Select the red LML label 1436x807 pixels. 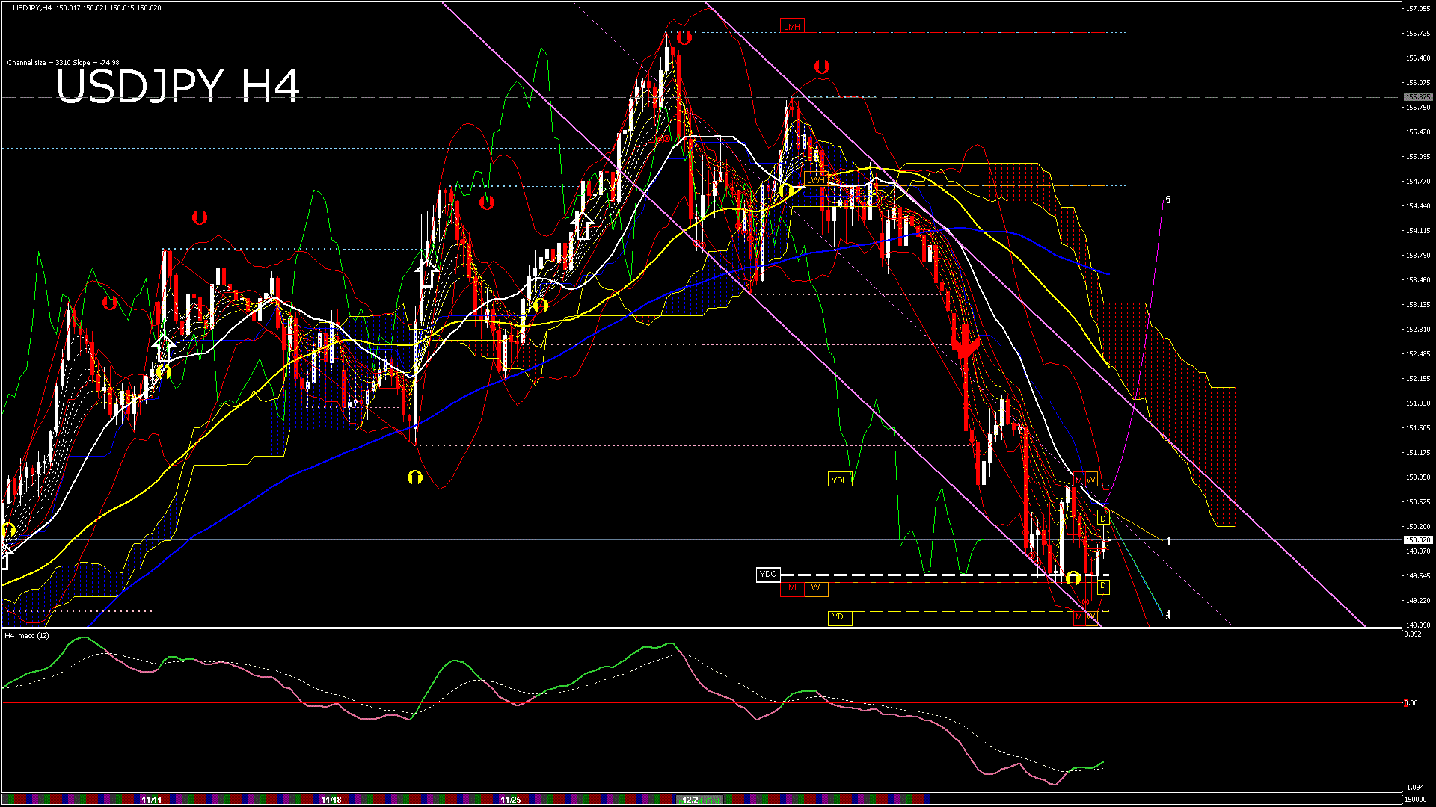pos(791,588)
